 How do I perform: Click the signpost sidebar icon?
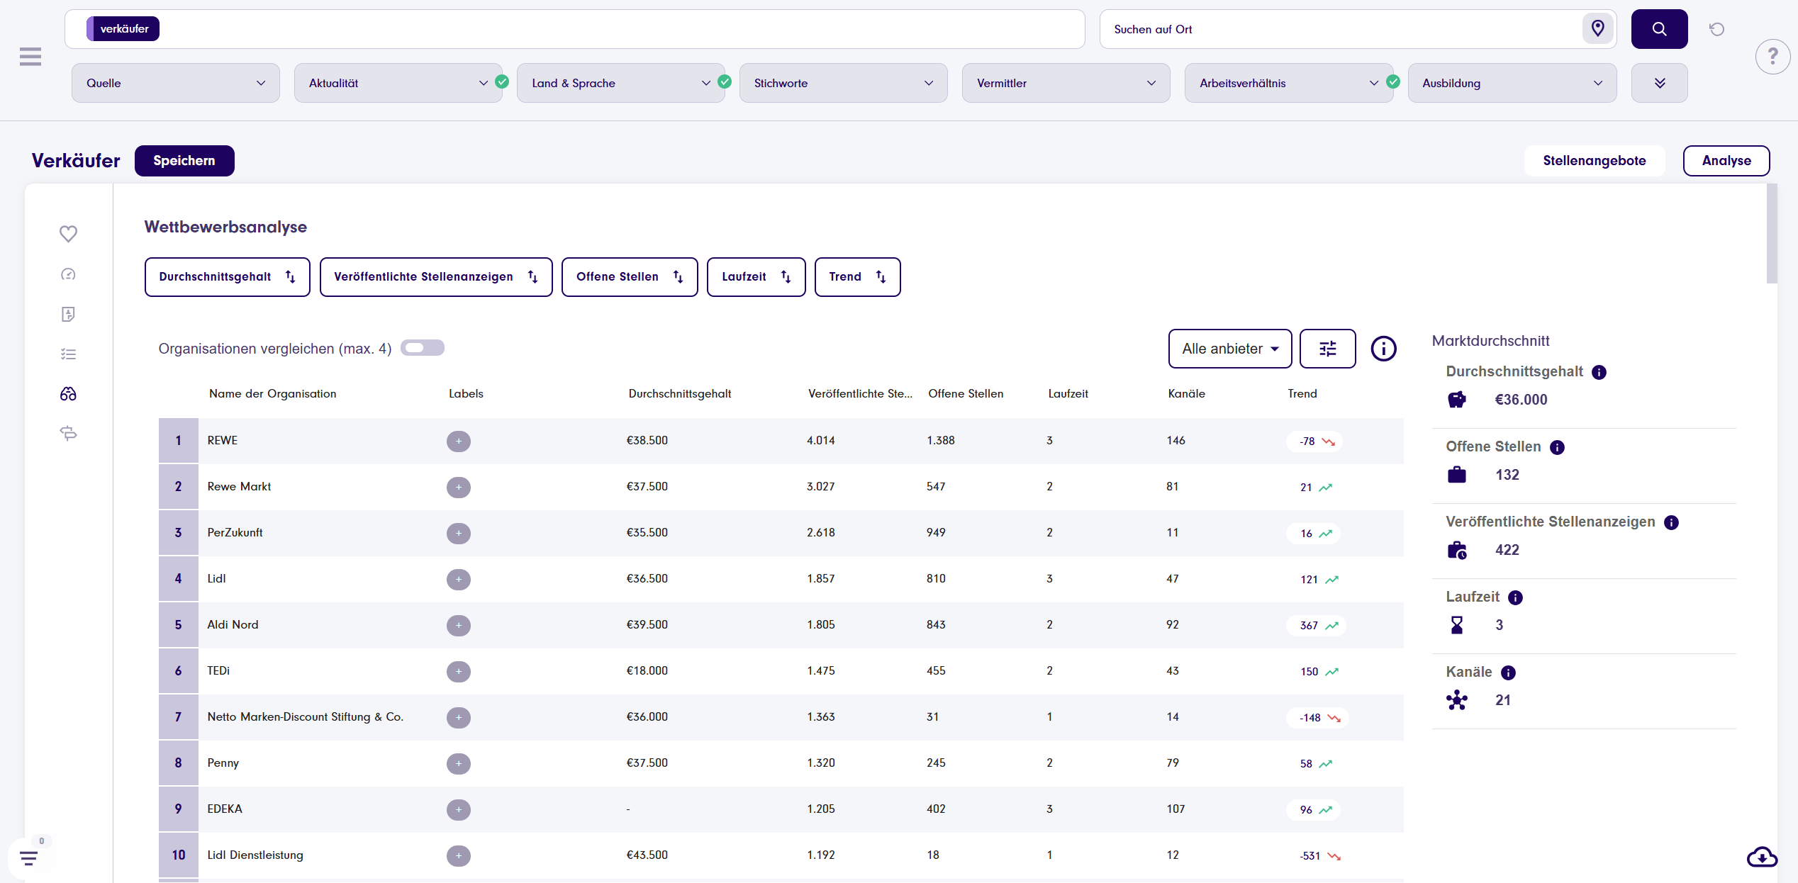(x=68, y=433)
